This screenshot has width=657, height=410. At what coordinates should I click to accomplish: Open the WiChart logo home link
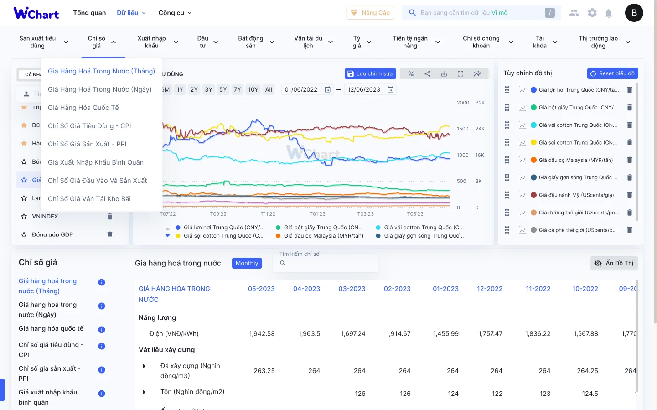36,13
